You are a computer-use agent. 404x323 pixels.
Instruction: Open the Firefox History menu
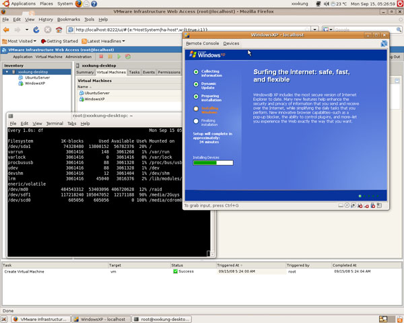[46, 20]
